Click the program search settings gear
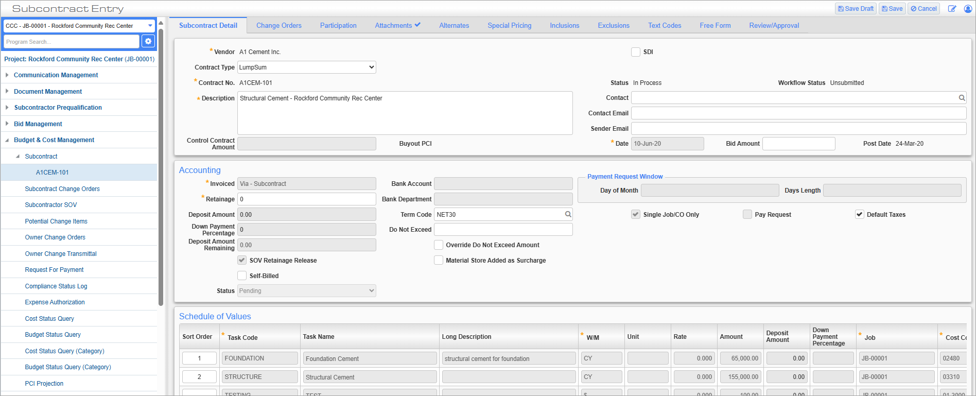 [148, 41]
